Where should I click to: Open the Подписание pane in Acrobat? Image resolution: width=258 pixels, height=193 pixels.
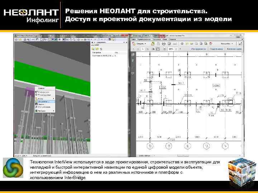coord(216,49)
